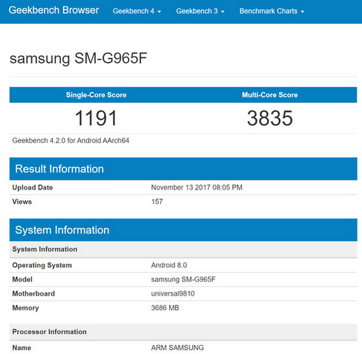Select the Motherboard label
Screen dimensions: 362x354
(34, 294)
